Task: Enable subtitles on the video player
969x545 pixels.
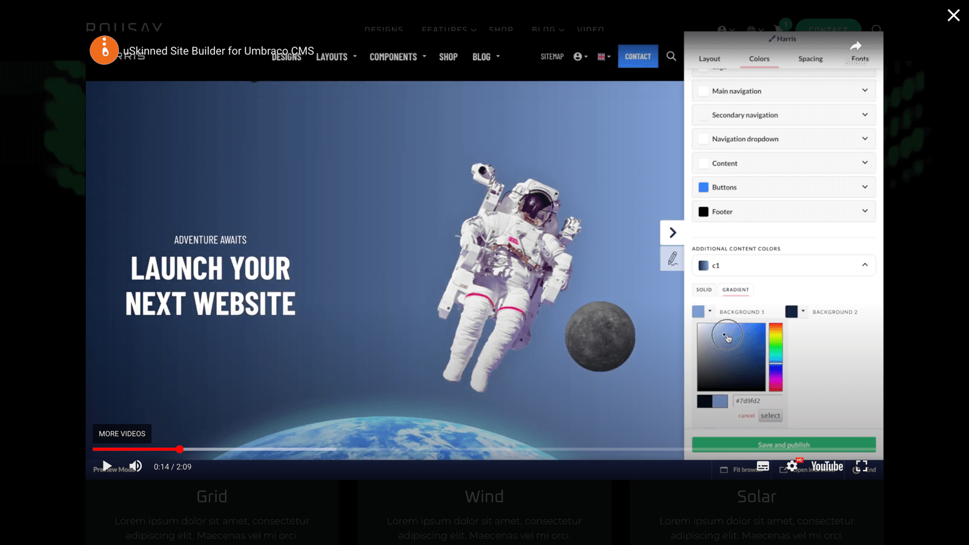Action: (762, 466)
